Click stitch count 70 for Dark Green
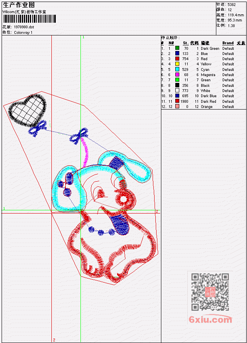247x343 pixels. tap(186, 49)
